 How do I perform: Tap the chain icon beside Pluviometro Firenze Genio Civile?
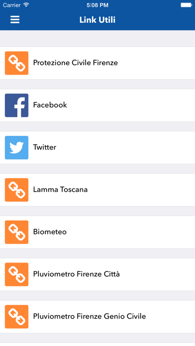pos(16,317)
